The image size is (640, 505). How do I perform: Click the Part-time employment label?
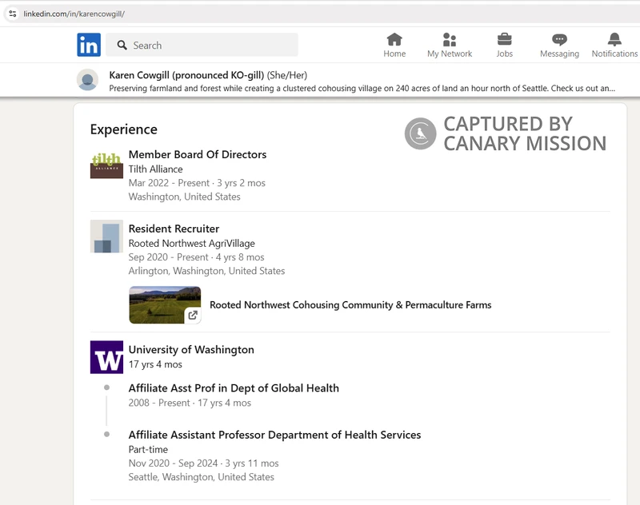pyautogui.click(x=148, y=450)
